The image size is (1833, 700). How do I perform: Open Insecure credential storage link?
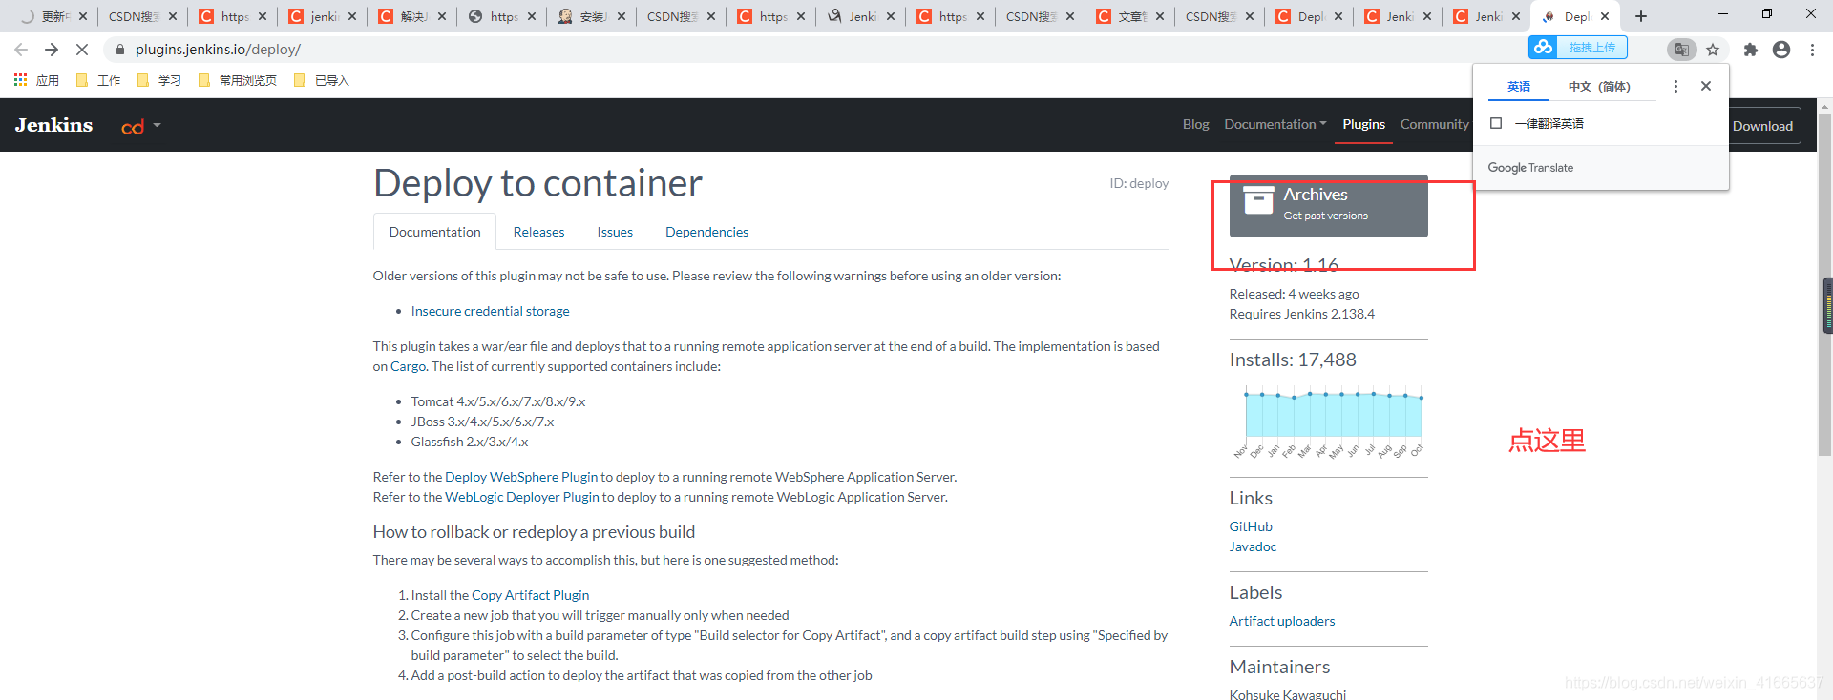490,311
